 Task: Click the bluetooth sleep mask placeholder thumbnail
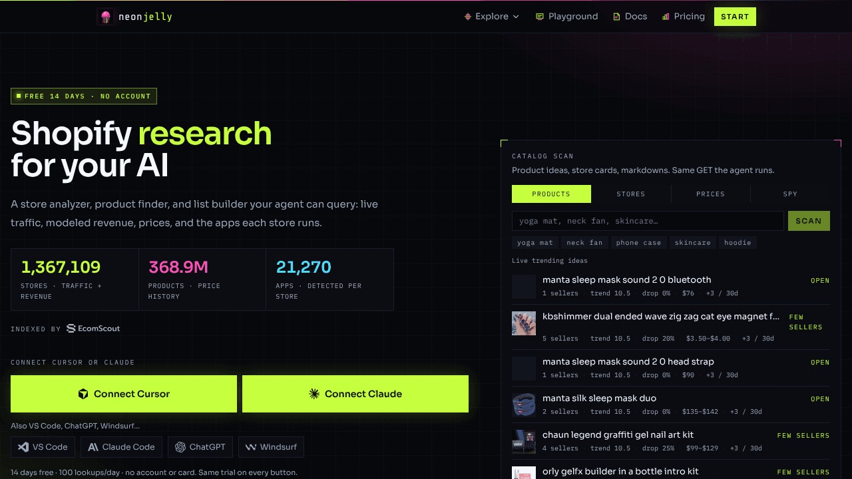[524, 287]
